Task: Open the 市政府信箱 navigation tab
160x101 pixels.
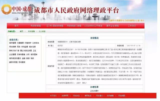Action: 35,26
